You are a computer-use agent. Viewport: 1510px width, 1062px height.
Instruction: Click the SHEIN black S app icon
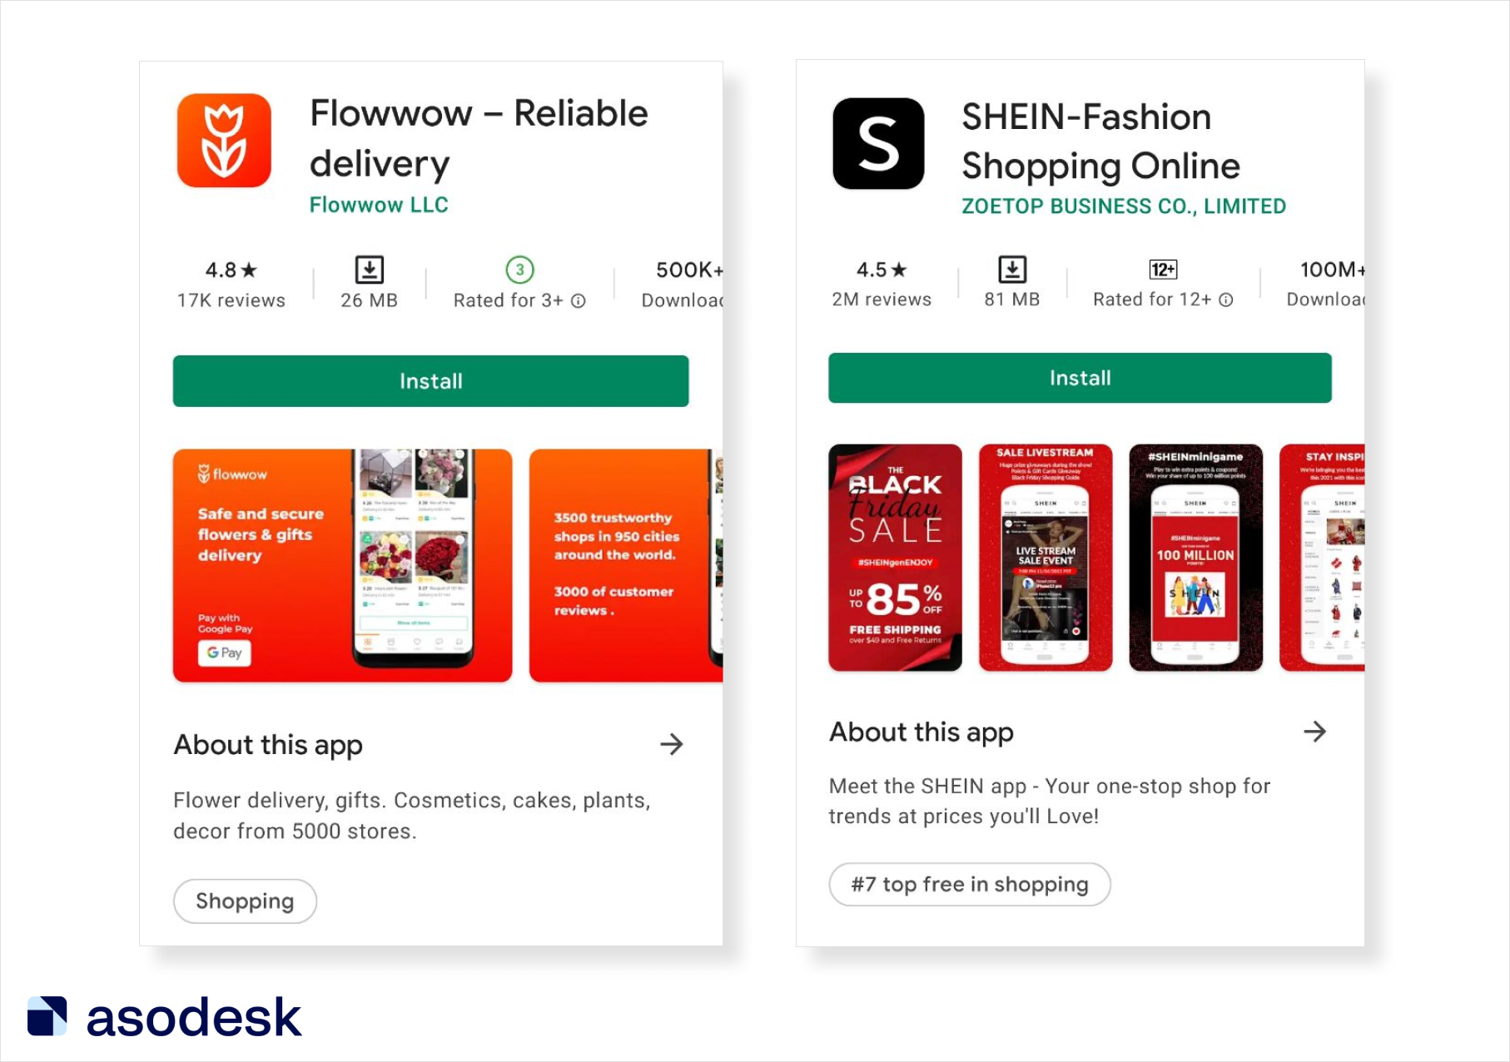click(878, 143)
